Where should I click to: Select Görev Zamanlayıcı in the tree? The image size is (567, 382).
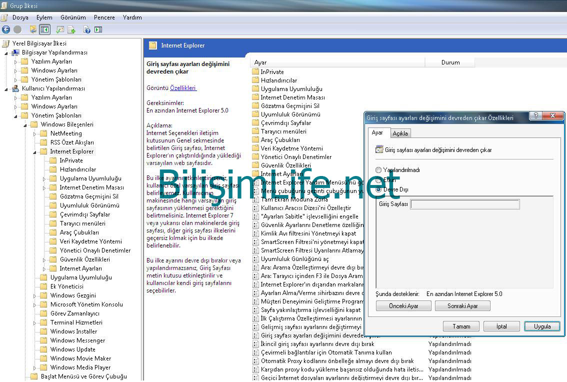coord(75,313)
